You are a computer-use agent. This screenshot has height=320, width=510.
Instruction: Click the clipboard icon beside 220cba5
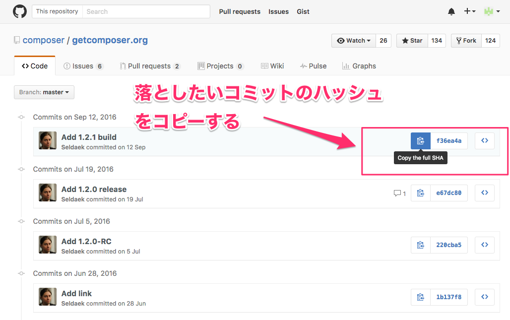point(420,245)
